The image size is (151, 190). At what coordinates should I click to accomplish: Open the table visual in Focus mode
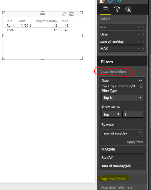tap(71, 14)
